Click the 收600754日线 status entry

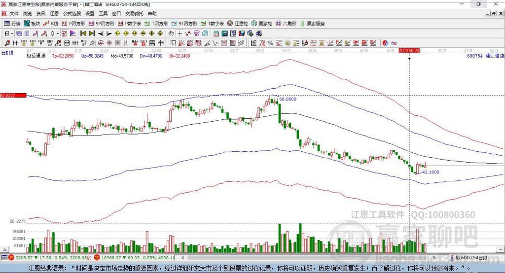(x=471, y=258)
